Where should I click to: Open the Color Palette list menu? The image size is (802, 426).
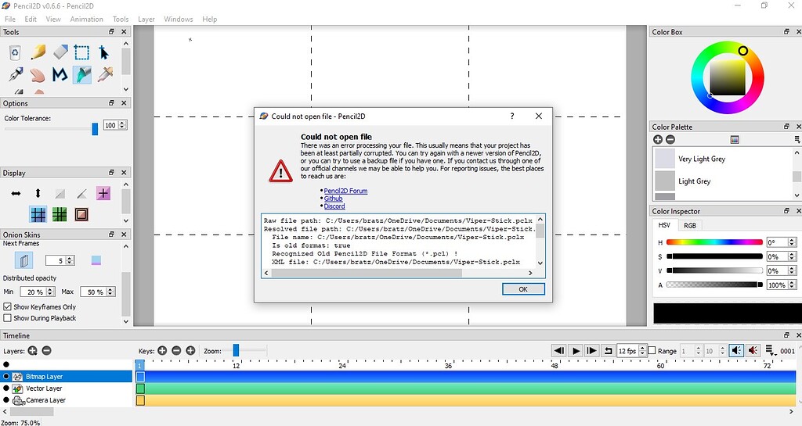click(797, 139)
